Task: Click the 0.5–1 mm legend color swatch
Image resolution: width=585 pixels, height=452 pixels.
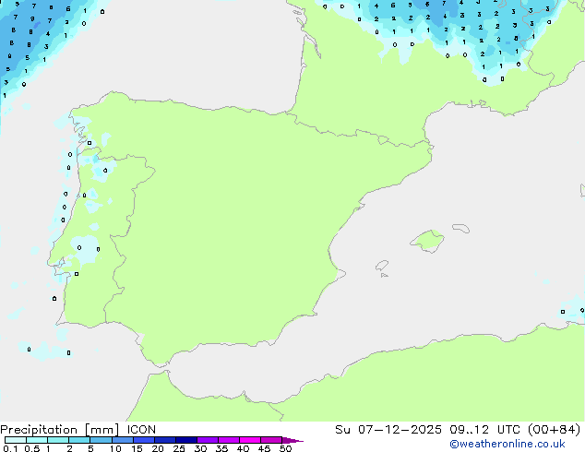Action: pos(37,440)
